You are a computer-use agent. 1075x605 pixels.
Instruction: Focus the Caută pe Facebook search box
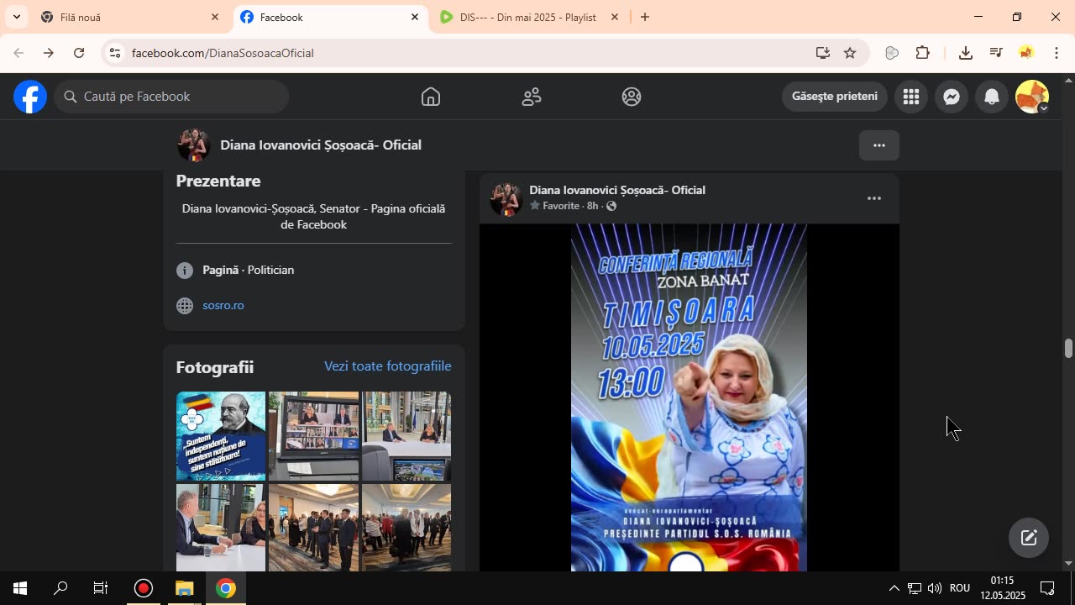coord(172,97)
